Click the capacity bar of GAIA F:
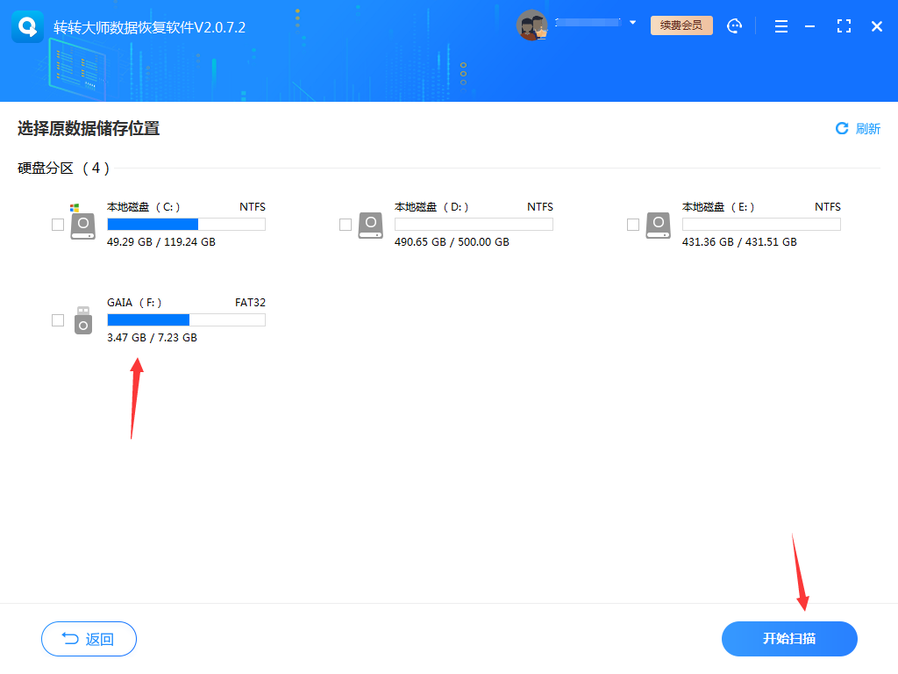 (x=185, y=319)
